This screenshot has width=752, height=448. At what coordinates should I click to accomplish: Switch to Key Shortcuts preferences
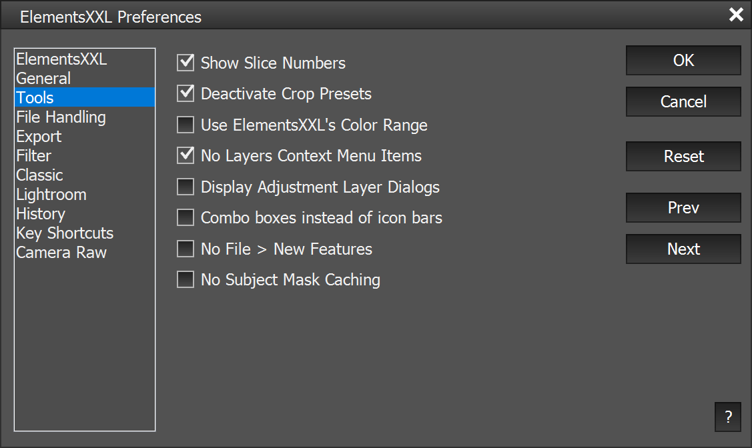[65, 233]
